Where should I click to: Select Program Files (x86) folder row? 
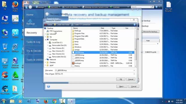coord(103,36)
